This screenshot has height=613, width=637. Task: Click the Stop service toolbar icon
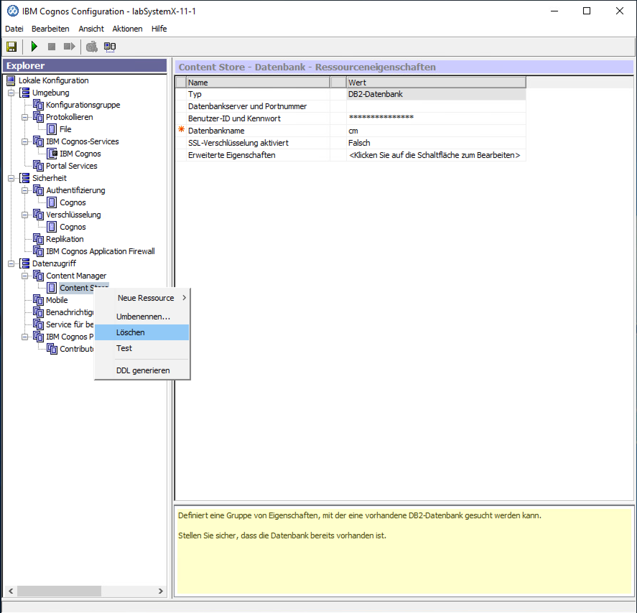coord(52,47)
